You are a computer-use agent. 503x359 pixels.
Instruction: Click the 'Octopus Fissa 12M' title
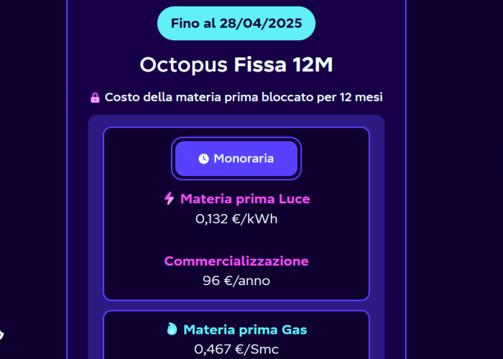(236, 65)
